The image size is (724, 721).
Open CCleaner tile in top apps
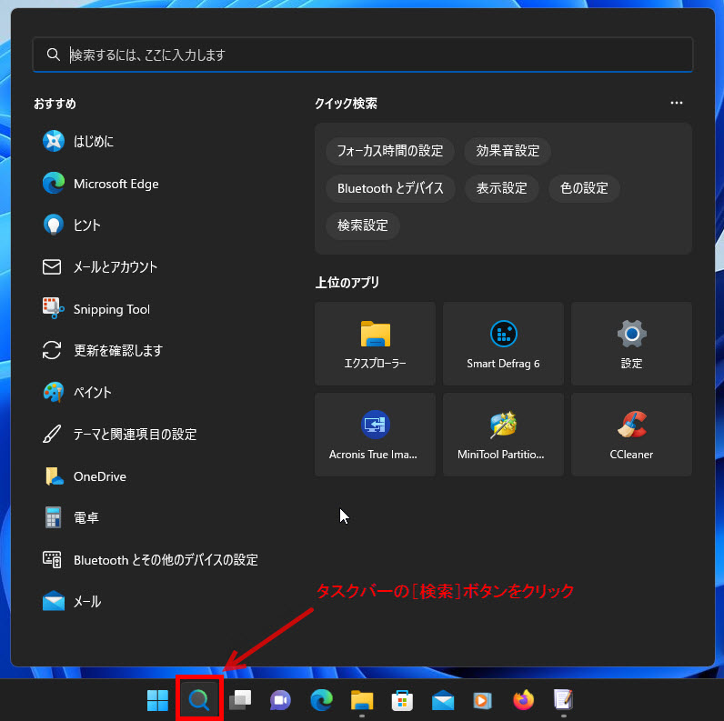click(631, 435)
